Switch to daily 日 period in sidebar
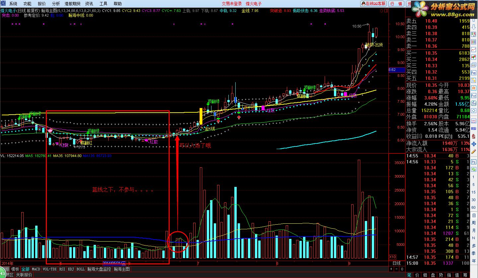 click(x=474, y=215)
